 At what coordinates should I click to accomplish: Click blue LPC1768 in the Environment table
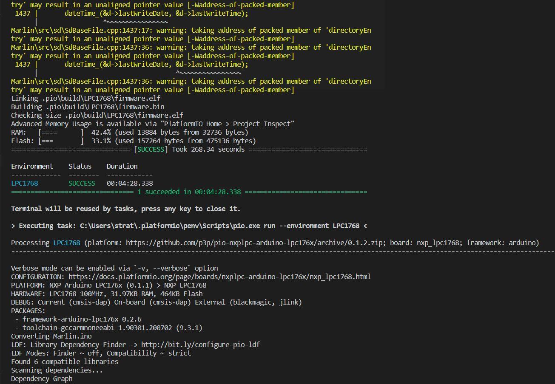24,183
